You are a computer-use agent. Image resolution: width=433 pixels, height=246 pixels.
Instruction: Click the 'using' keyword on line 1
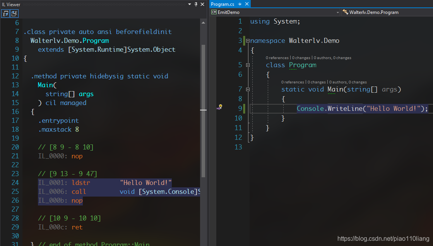coord(260,22)
